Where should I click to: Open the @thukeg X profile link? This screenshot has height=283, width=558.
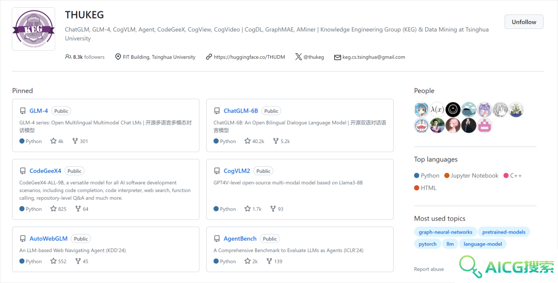pos(314,57)
